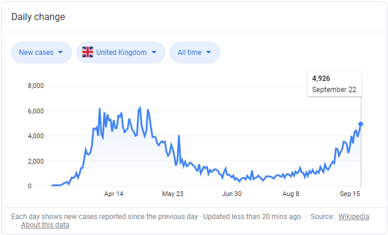Click the Sep 15 axis label
Screen dimensions: 388x235
coord(349,194)
